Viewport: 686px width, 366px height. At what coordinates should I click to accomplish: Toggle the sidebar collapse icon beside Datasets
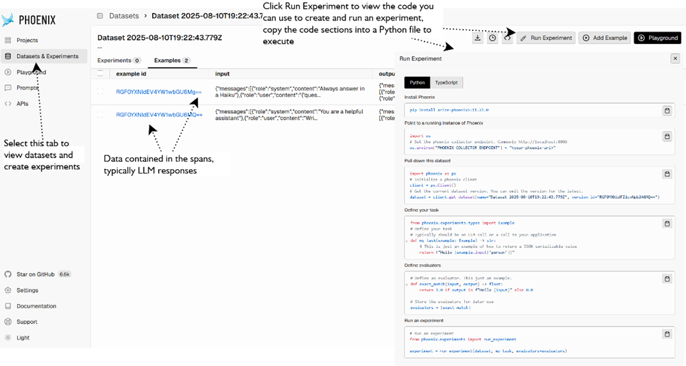coord(100,15)
